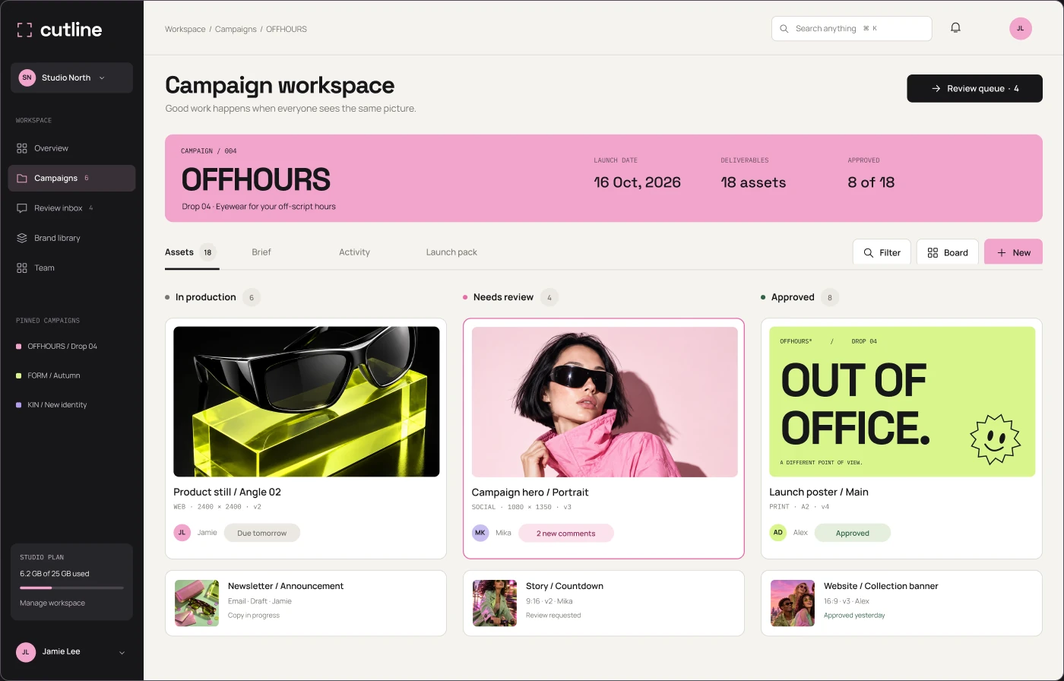Screen dimensions: 1064x681
Task: Click Alex's AD avatar on Launch poster card
Action: point(777,533)
